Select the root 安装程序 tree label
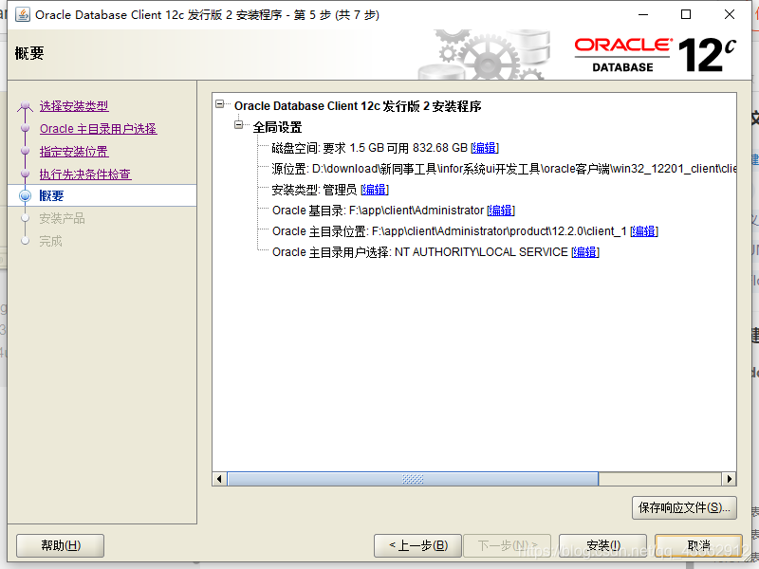The width and height of the screenshot is (759, 569). 358,106
